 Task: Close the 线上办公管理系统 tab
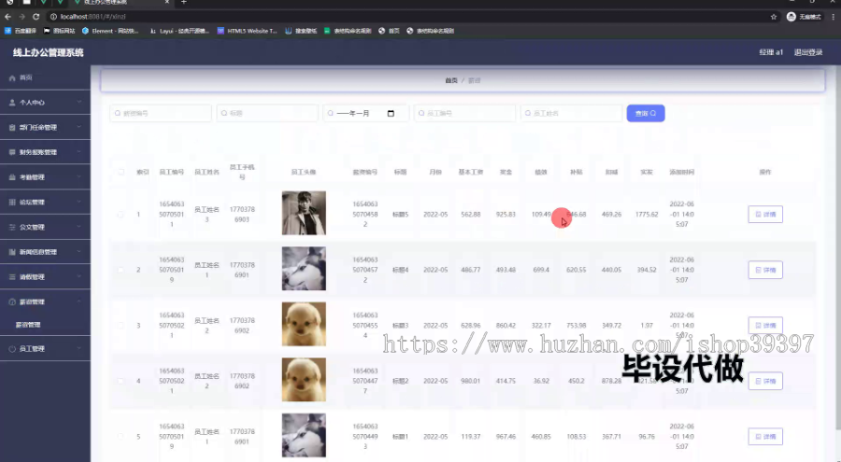167,3
